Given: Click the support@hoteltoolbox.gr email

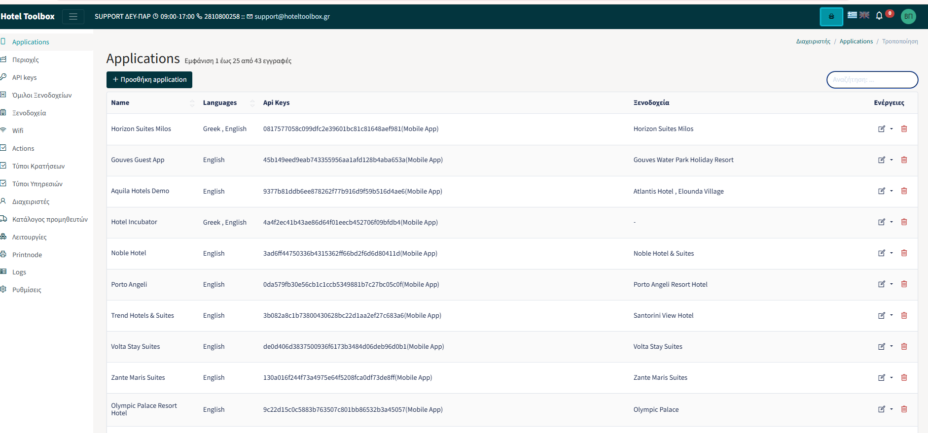Looking at the screenshot, I should pyautogui.click(x=292, y=16).
